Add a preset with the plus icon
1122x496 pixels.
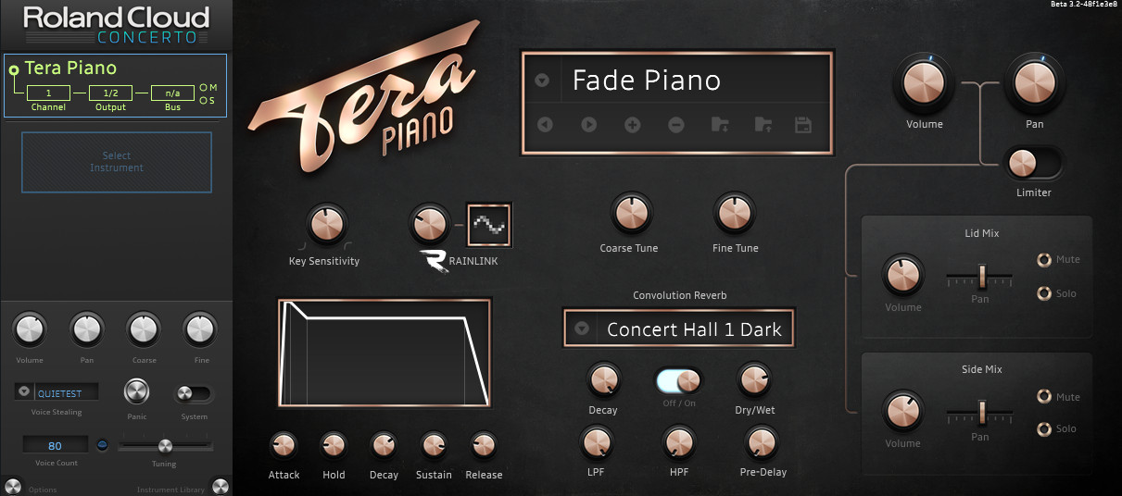coord(632,124)
